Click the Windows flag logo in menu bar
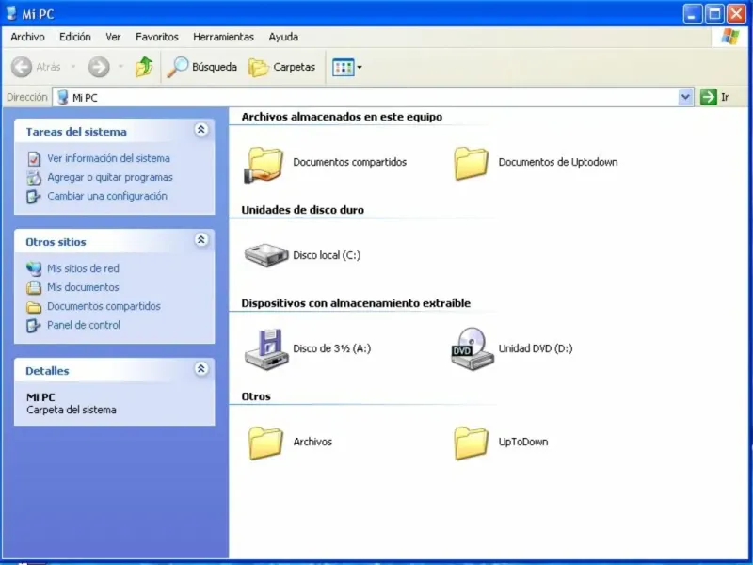The width and height of the screenshot is (753, 565). click(730, 37)
